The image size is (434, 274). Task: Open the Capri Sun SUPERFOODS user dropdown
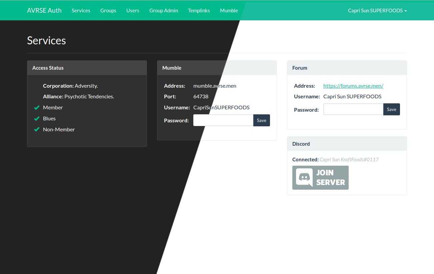[x=377, y=10]
